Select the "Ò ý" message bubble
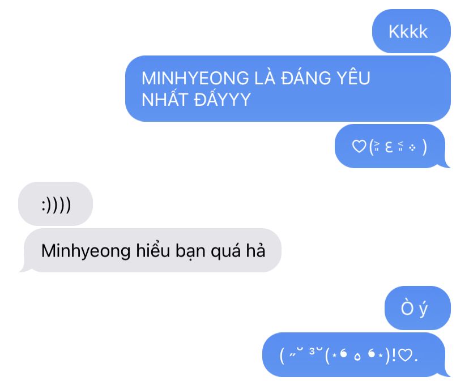This screenshot has height=389, width=469. [x=417, y=308]
